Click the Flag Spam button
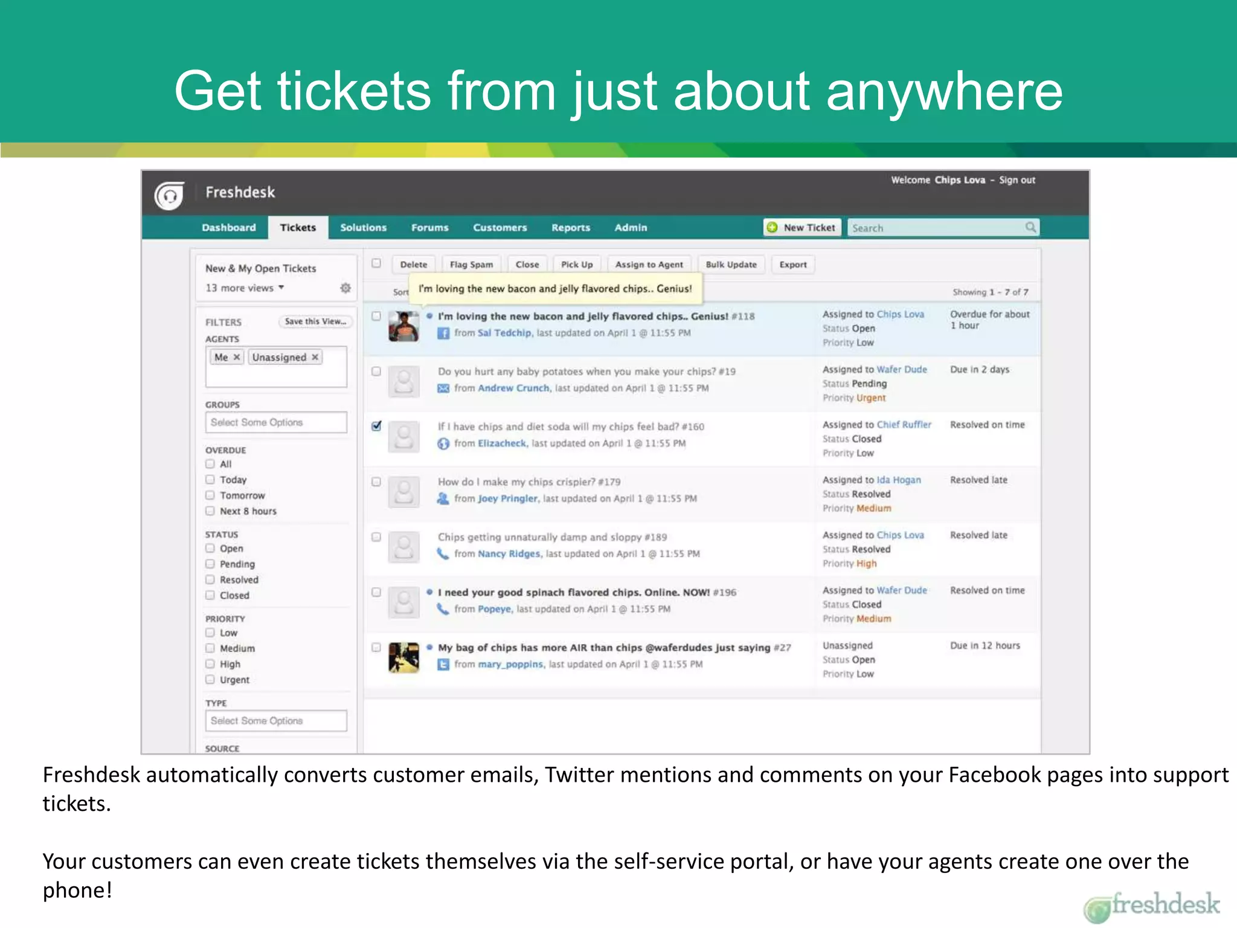 coord(472,265)
